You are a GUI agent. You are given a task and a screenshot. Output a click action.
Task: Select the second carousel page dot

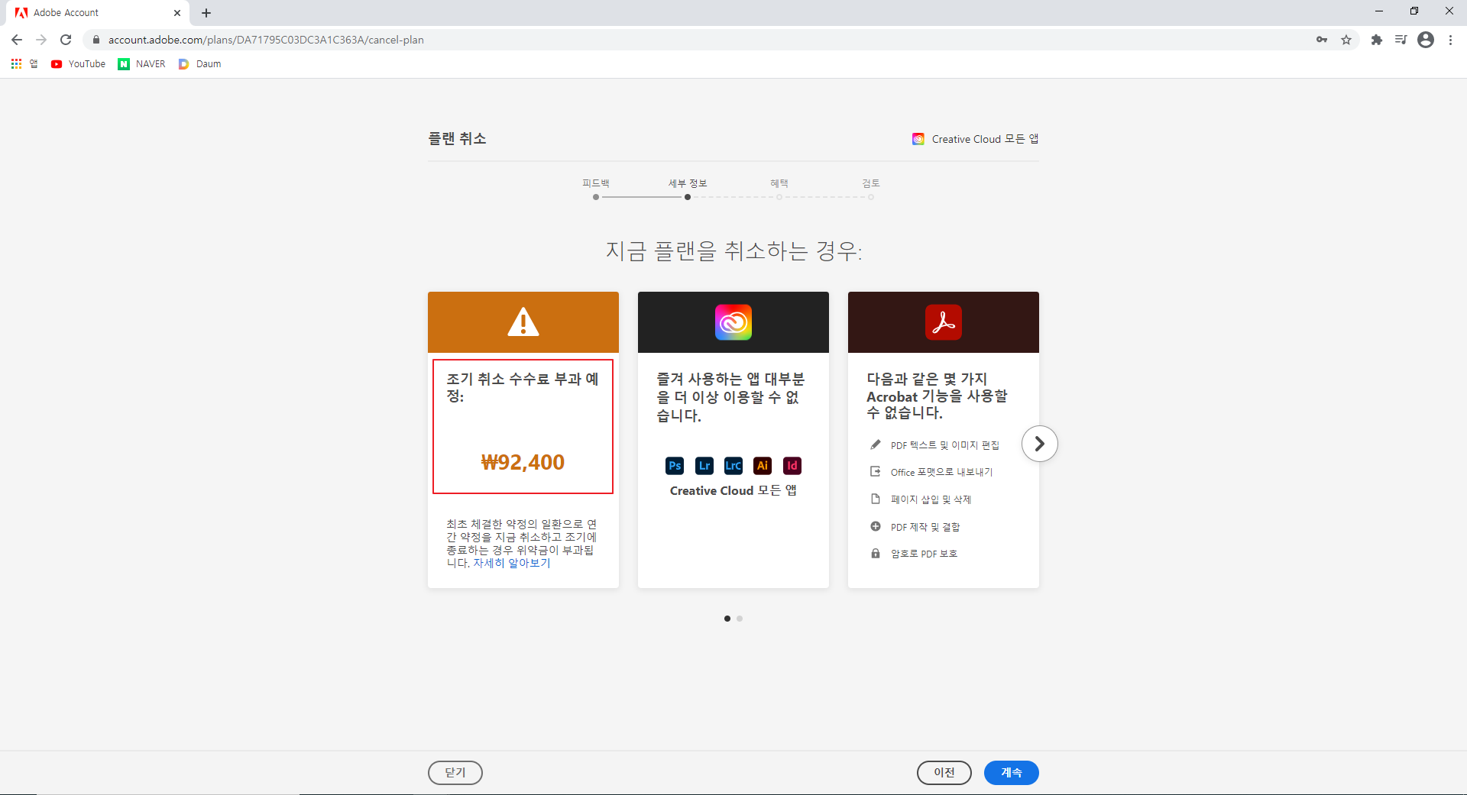740,619
